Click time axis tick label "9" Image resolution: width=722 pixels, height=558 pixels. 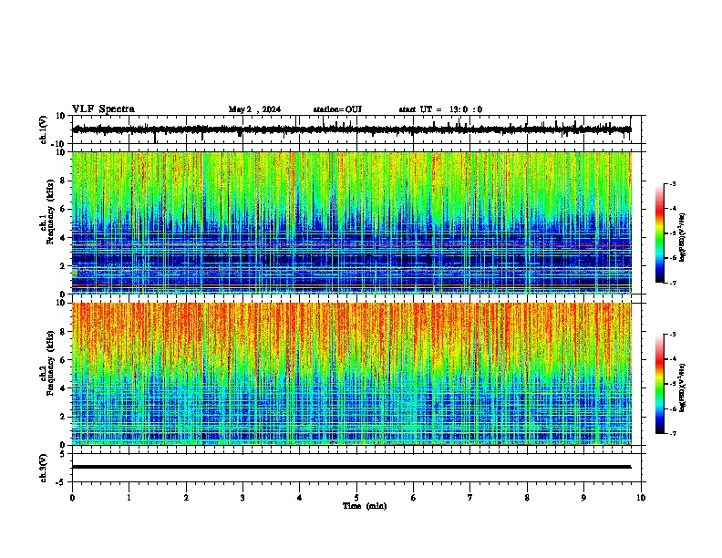tap(583, 498)
